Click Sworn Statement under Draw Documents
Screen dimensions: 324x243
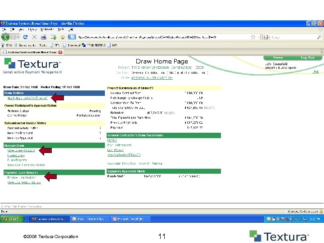119,145
